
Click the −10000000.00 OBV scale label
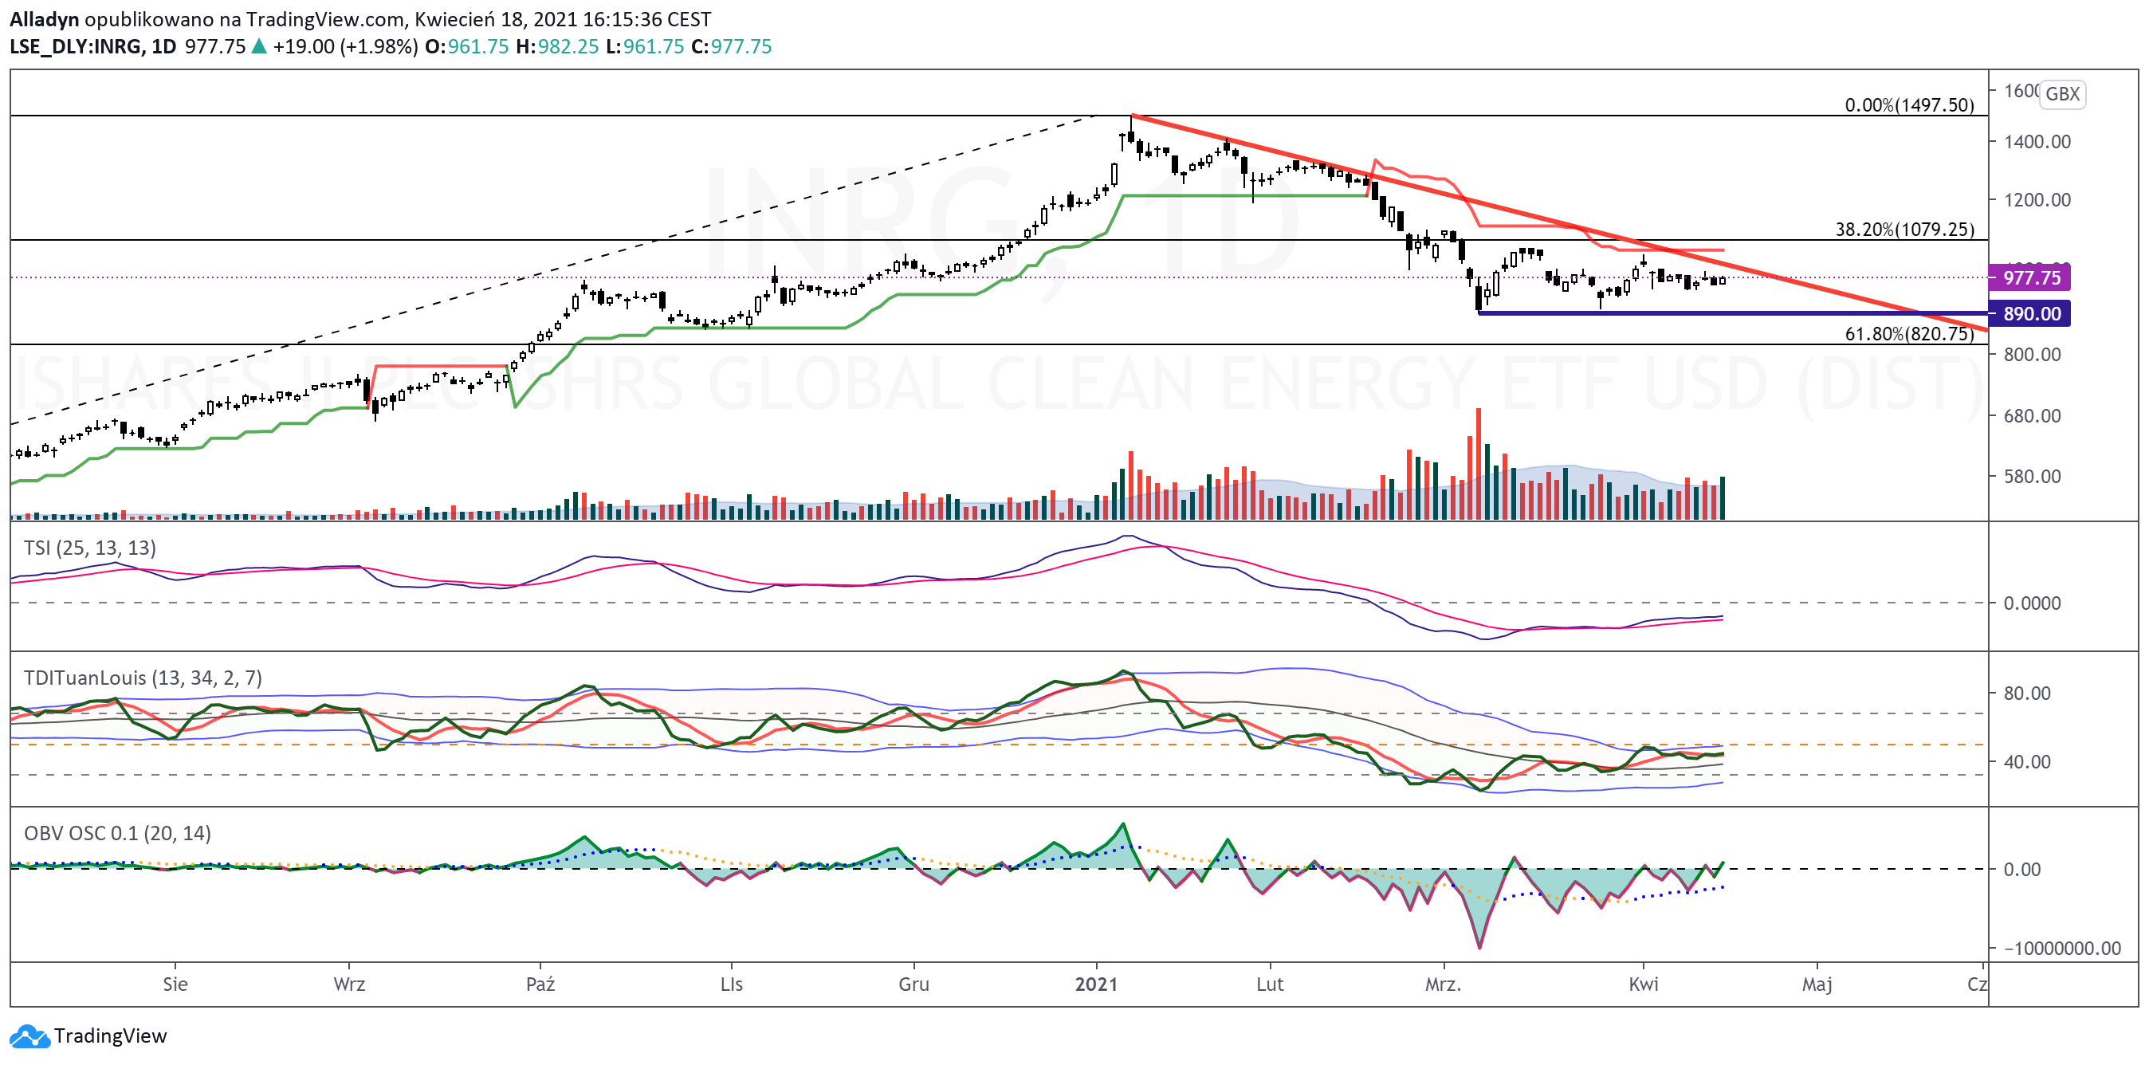click(x=2061, y=949)
